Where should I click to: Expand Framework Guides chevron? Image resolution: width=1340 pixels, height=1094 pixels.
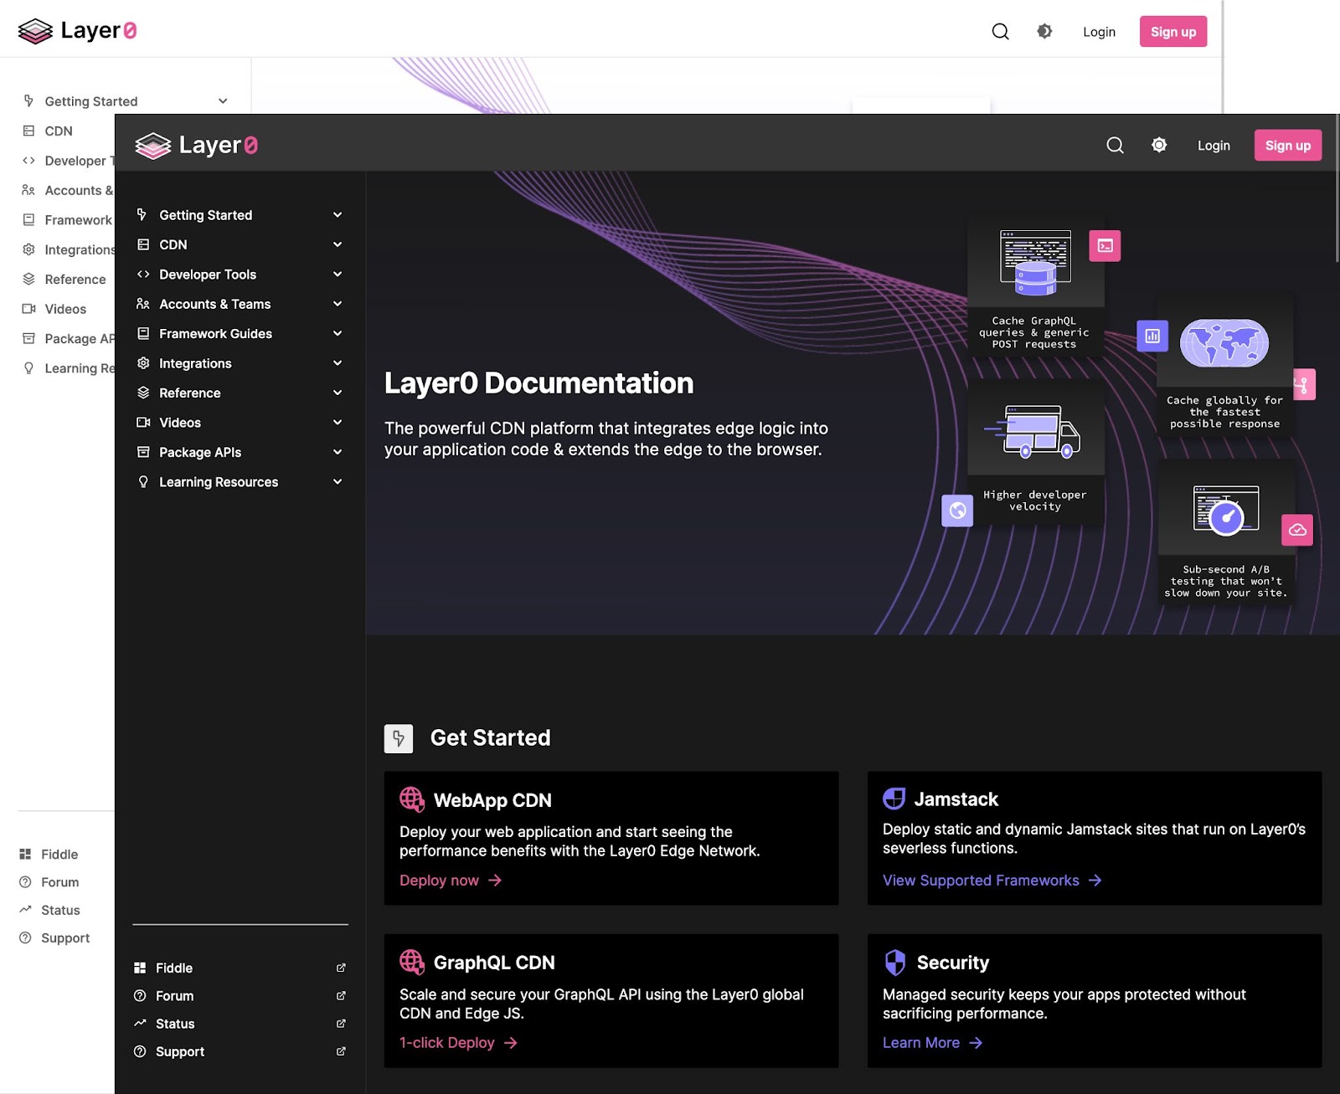[338, 333]
